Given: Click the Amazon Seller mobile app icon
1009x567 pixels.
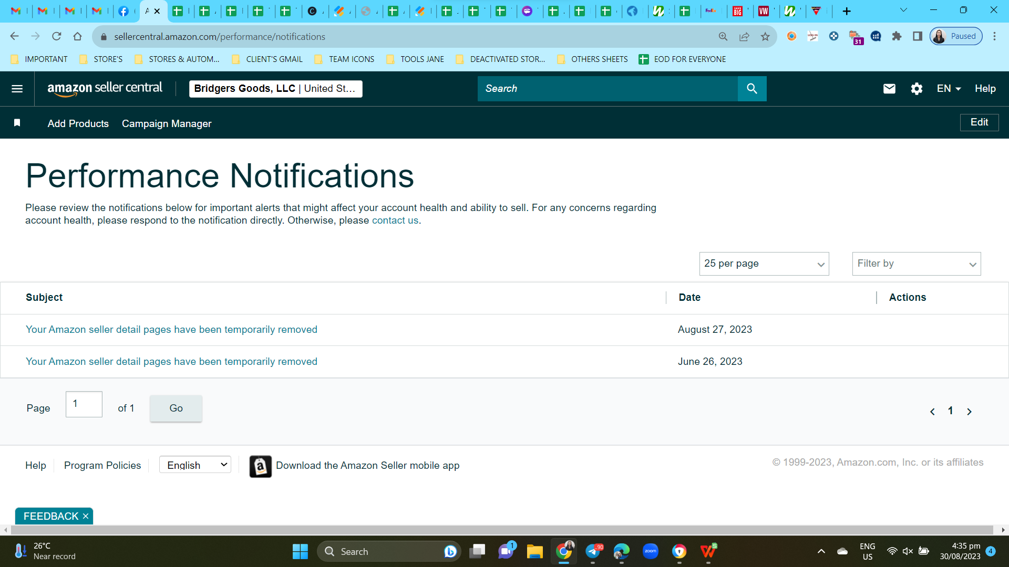Looking at the screenshot, I should [x=260, y=466].
